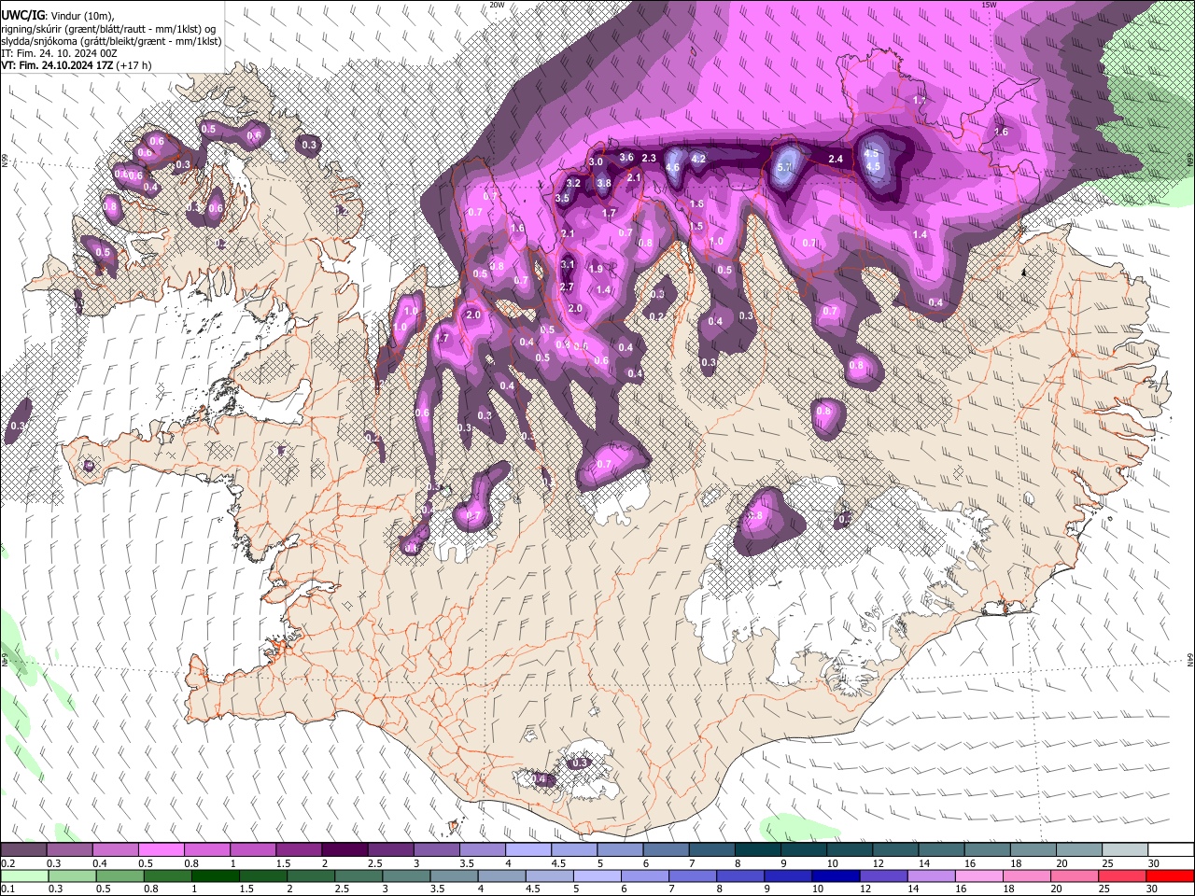Viewport: 1195px width, 896px height.
Task: Click the 64N label on right edge
Action: point(1190,660)
